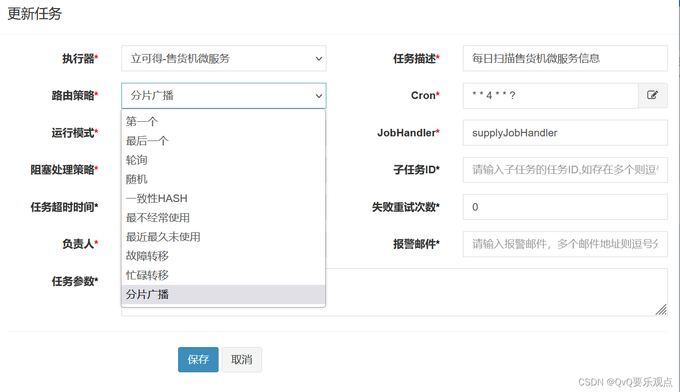Open the Cron expression editor icon
This screenshot has height=392, width=680.
point(653,95)
